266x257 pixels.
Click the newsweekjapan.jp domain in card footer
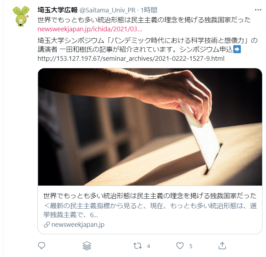[78, 225]
